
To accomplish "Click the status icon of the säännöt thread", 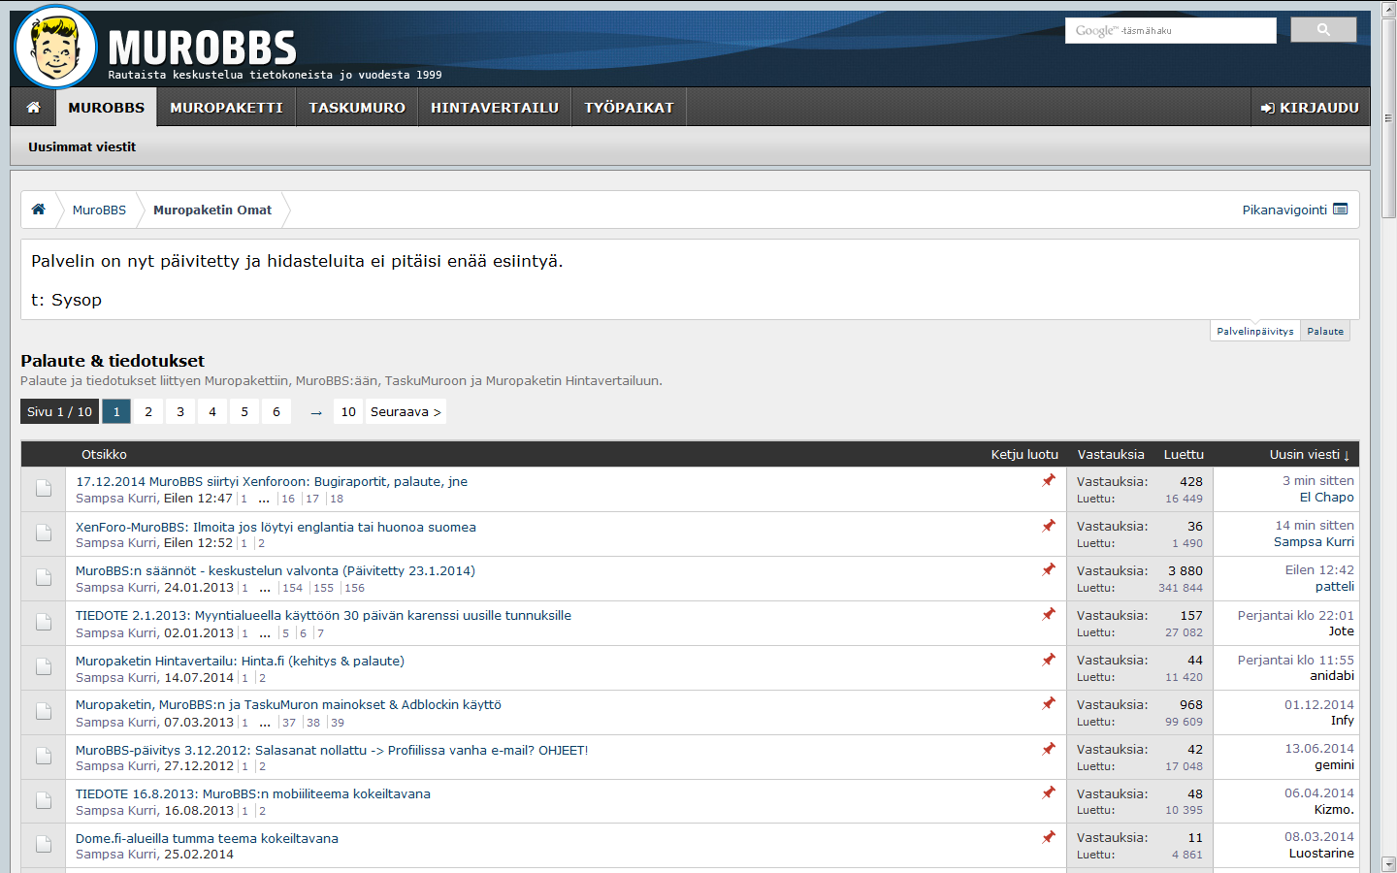I will tap(44, 578).
